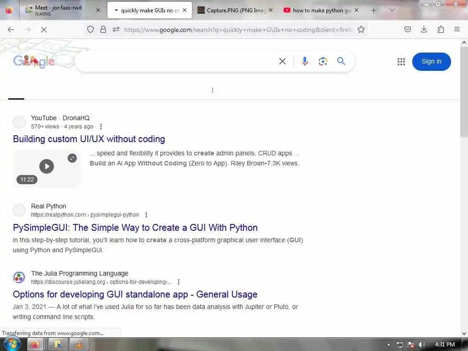Open the Julia Programming Language favicon
The height and width of the screenshot is (351, 468).
19,277
